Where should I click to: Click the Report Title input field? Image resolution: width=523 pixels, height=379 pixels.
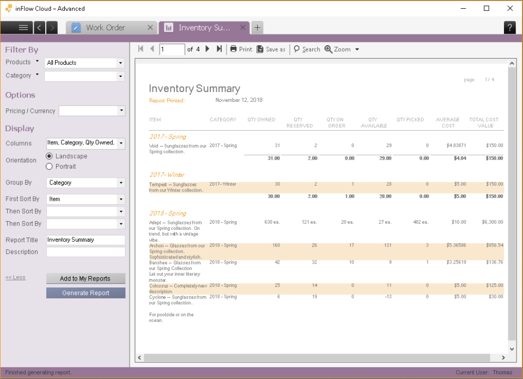point(86,240)
